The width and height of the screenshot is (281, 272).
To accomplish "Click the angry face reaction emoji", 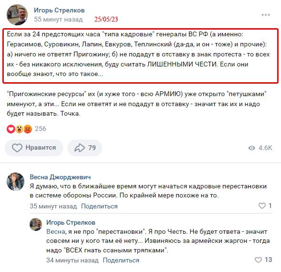I will pos(28,129).
